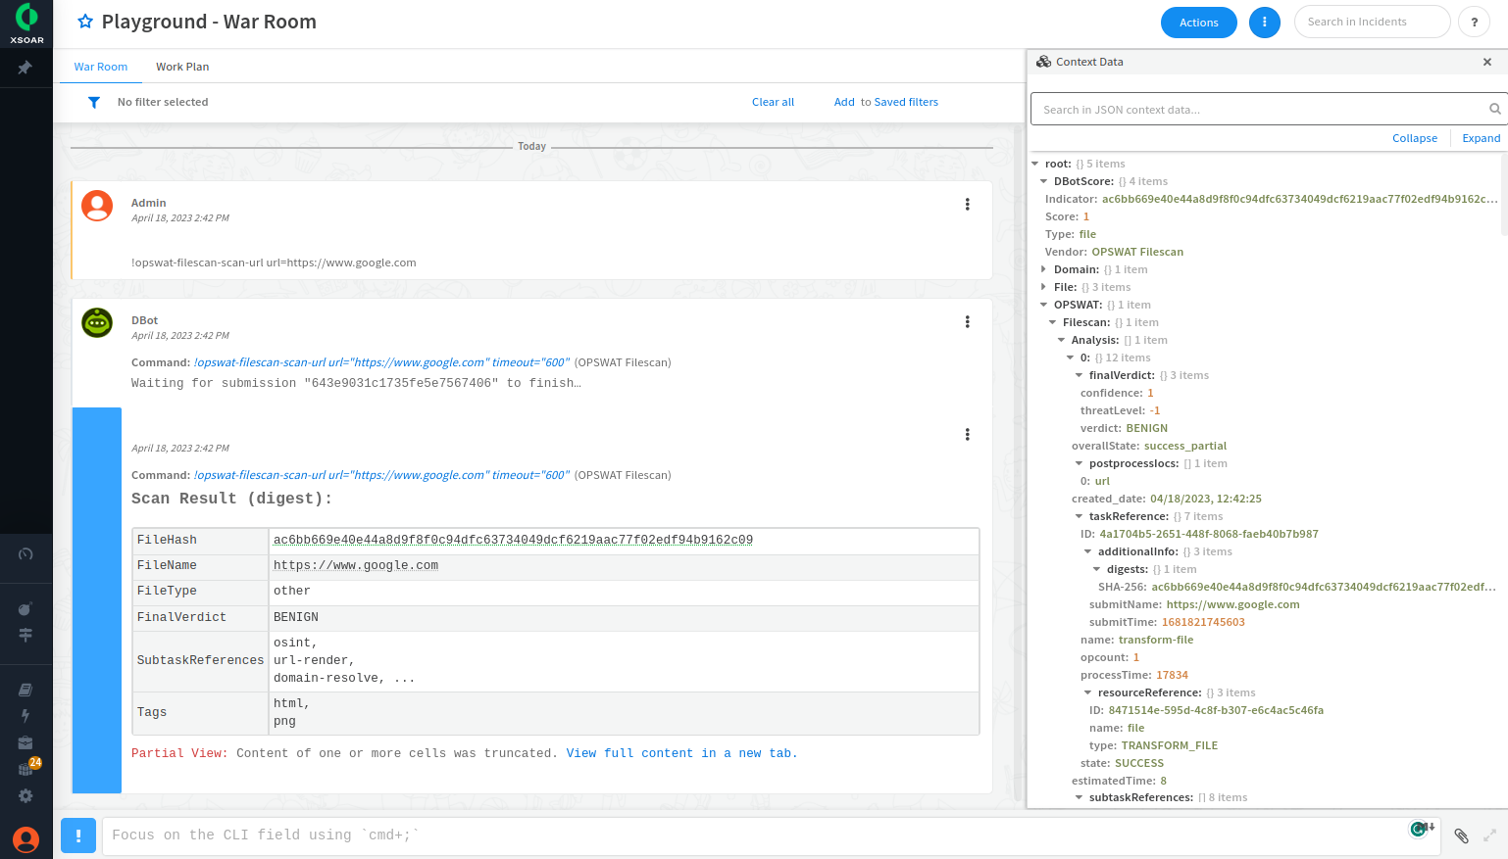
Task: Collapse the root node in context tree
Action: tap(1035, 164)
